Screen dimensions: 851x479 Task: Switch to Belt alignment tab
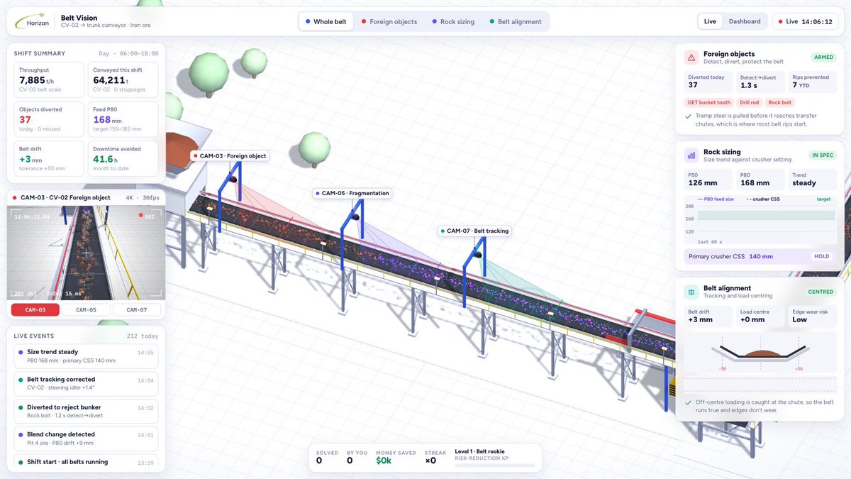[x=516, y=21]
